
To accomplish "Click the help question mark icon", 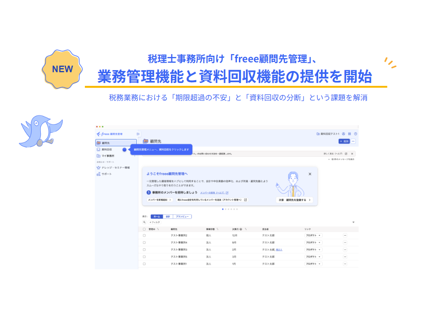I will (x=356, y=134).
